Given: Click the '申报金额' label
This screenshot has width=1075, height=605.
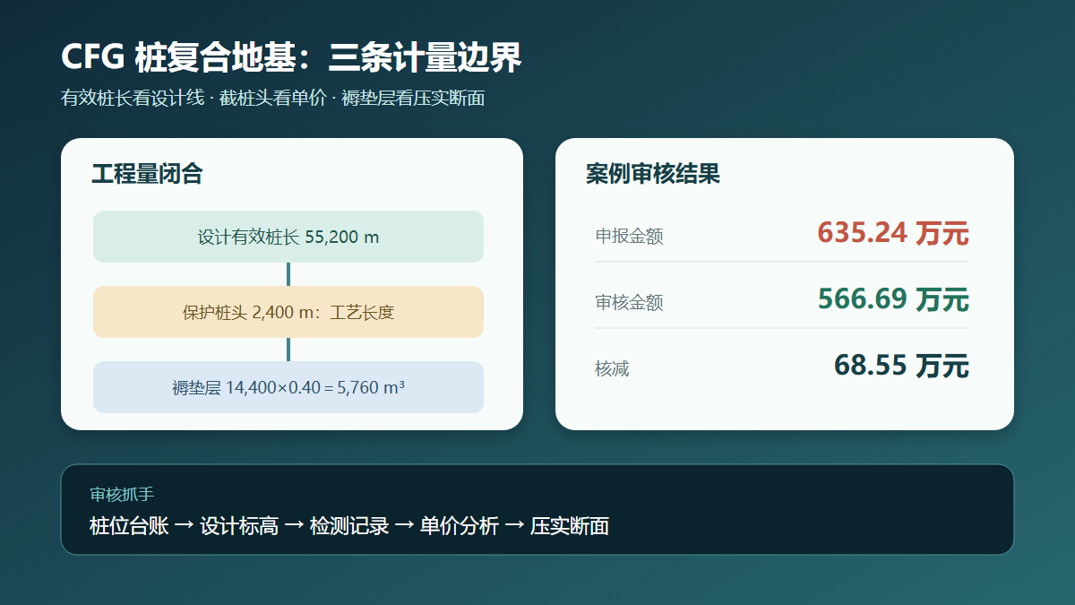Looking at the screenshot, I should click(629, 237).
